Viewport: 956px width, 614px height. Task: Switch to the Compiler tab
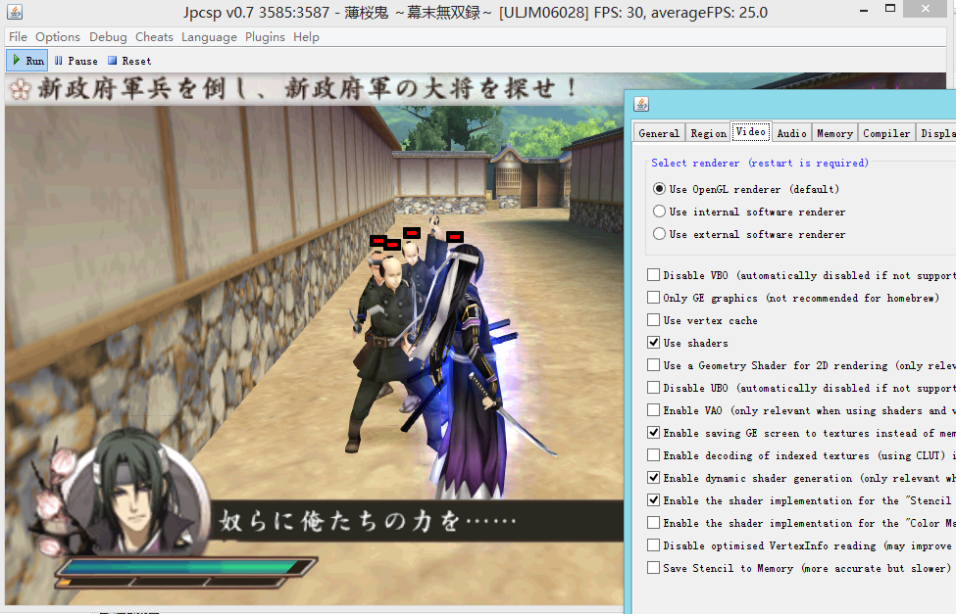click(x=885, y=133)
